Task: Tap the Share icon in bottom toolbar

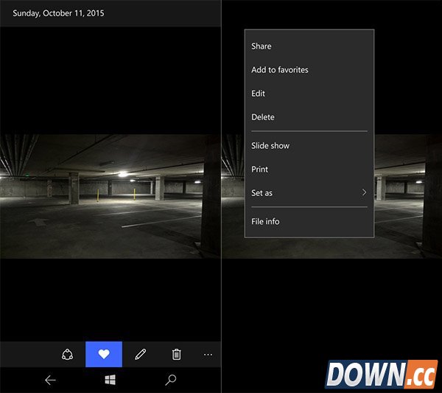Action: tap(68, 355)
